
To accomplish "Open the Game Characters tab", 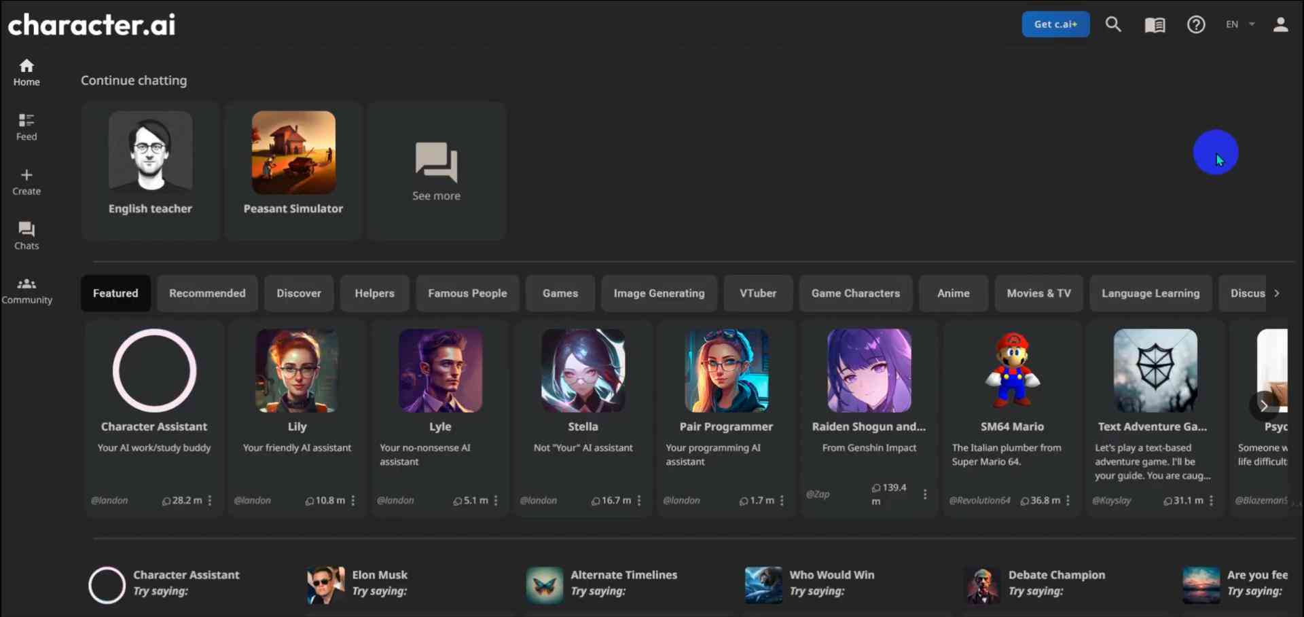I will pos(856,293).
